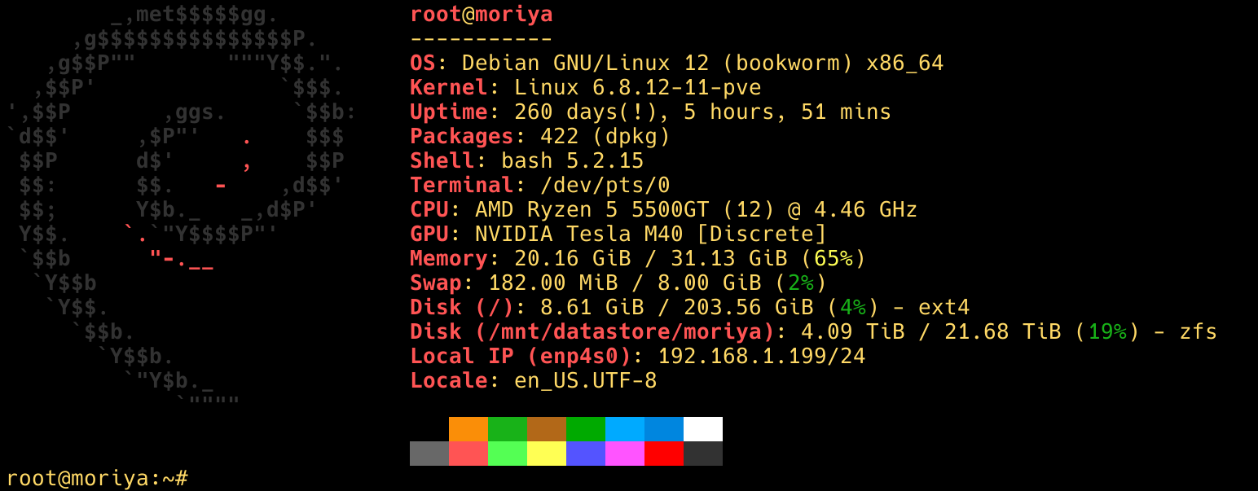The image size is (1258, 491).
Task: Click the 'Shell' label
Action: click(442, 161)
